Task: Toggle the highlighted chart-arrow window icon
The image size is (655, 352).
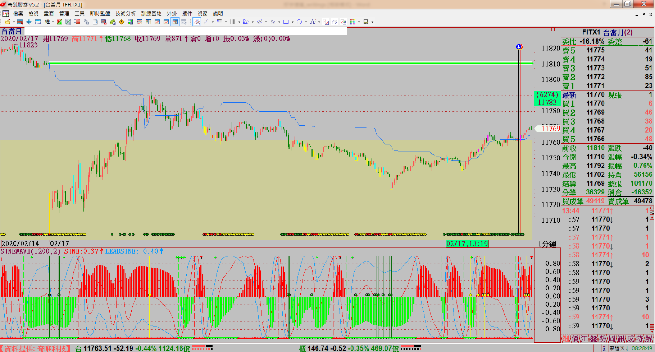Action: click(175, 22)
